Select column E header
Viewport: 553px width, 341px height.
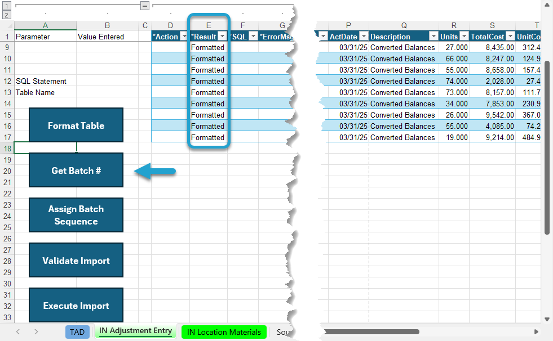point(209,25)
